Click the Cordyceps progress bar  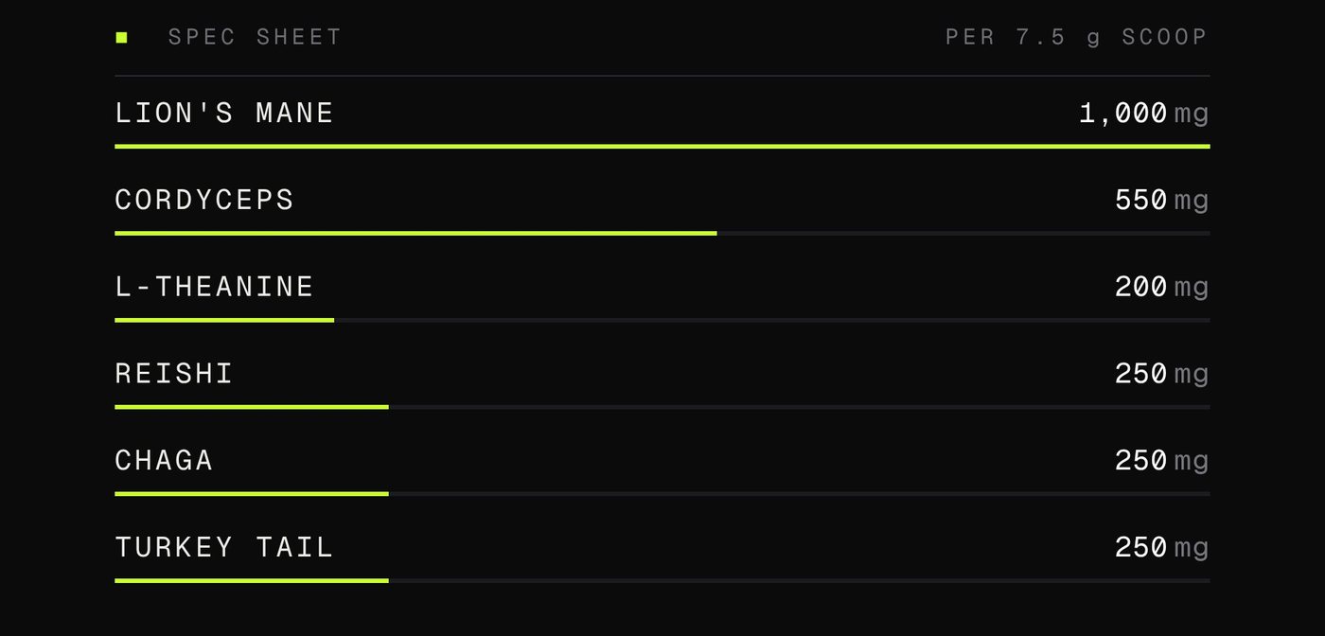coord(662,233)
